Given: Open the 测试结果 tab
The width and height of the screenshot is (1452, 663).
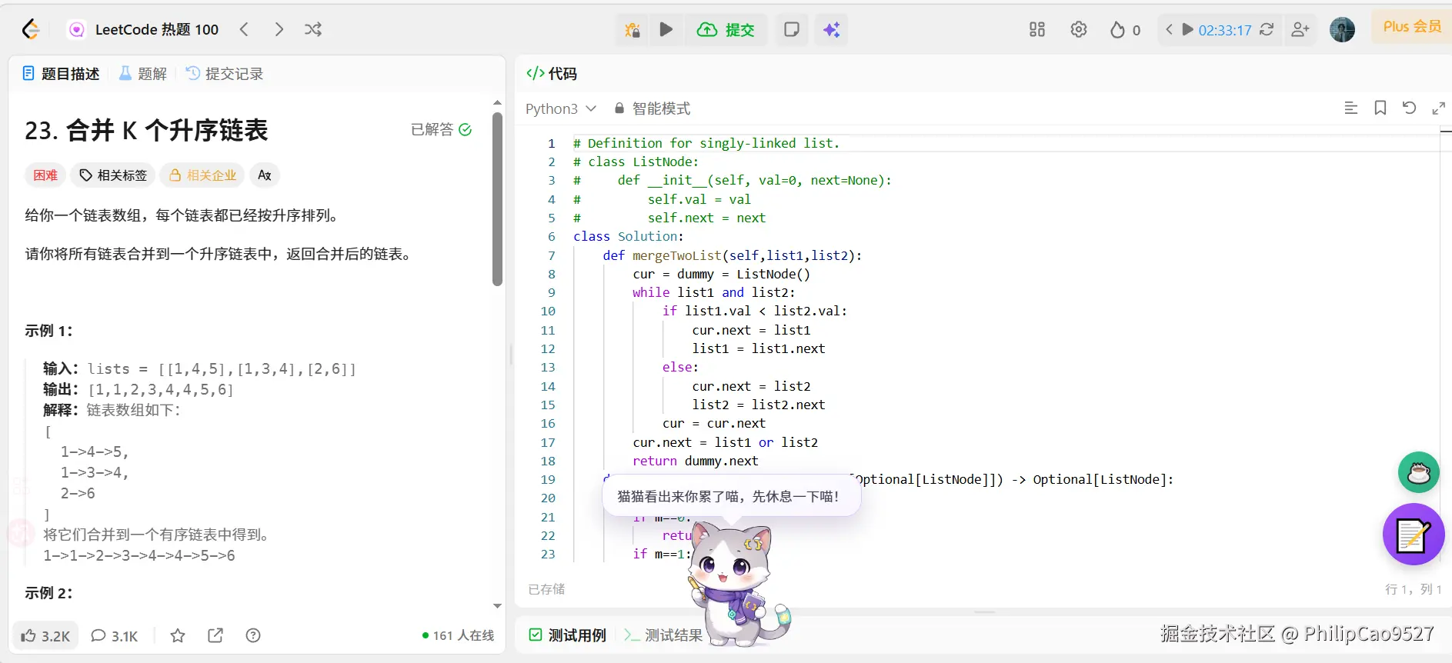Looking at the screenshot, I should coord(663,635).
